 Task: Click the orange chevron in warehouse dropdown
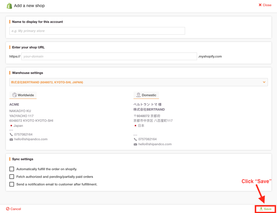click(x=264, y=82)
